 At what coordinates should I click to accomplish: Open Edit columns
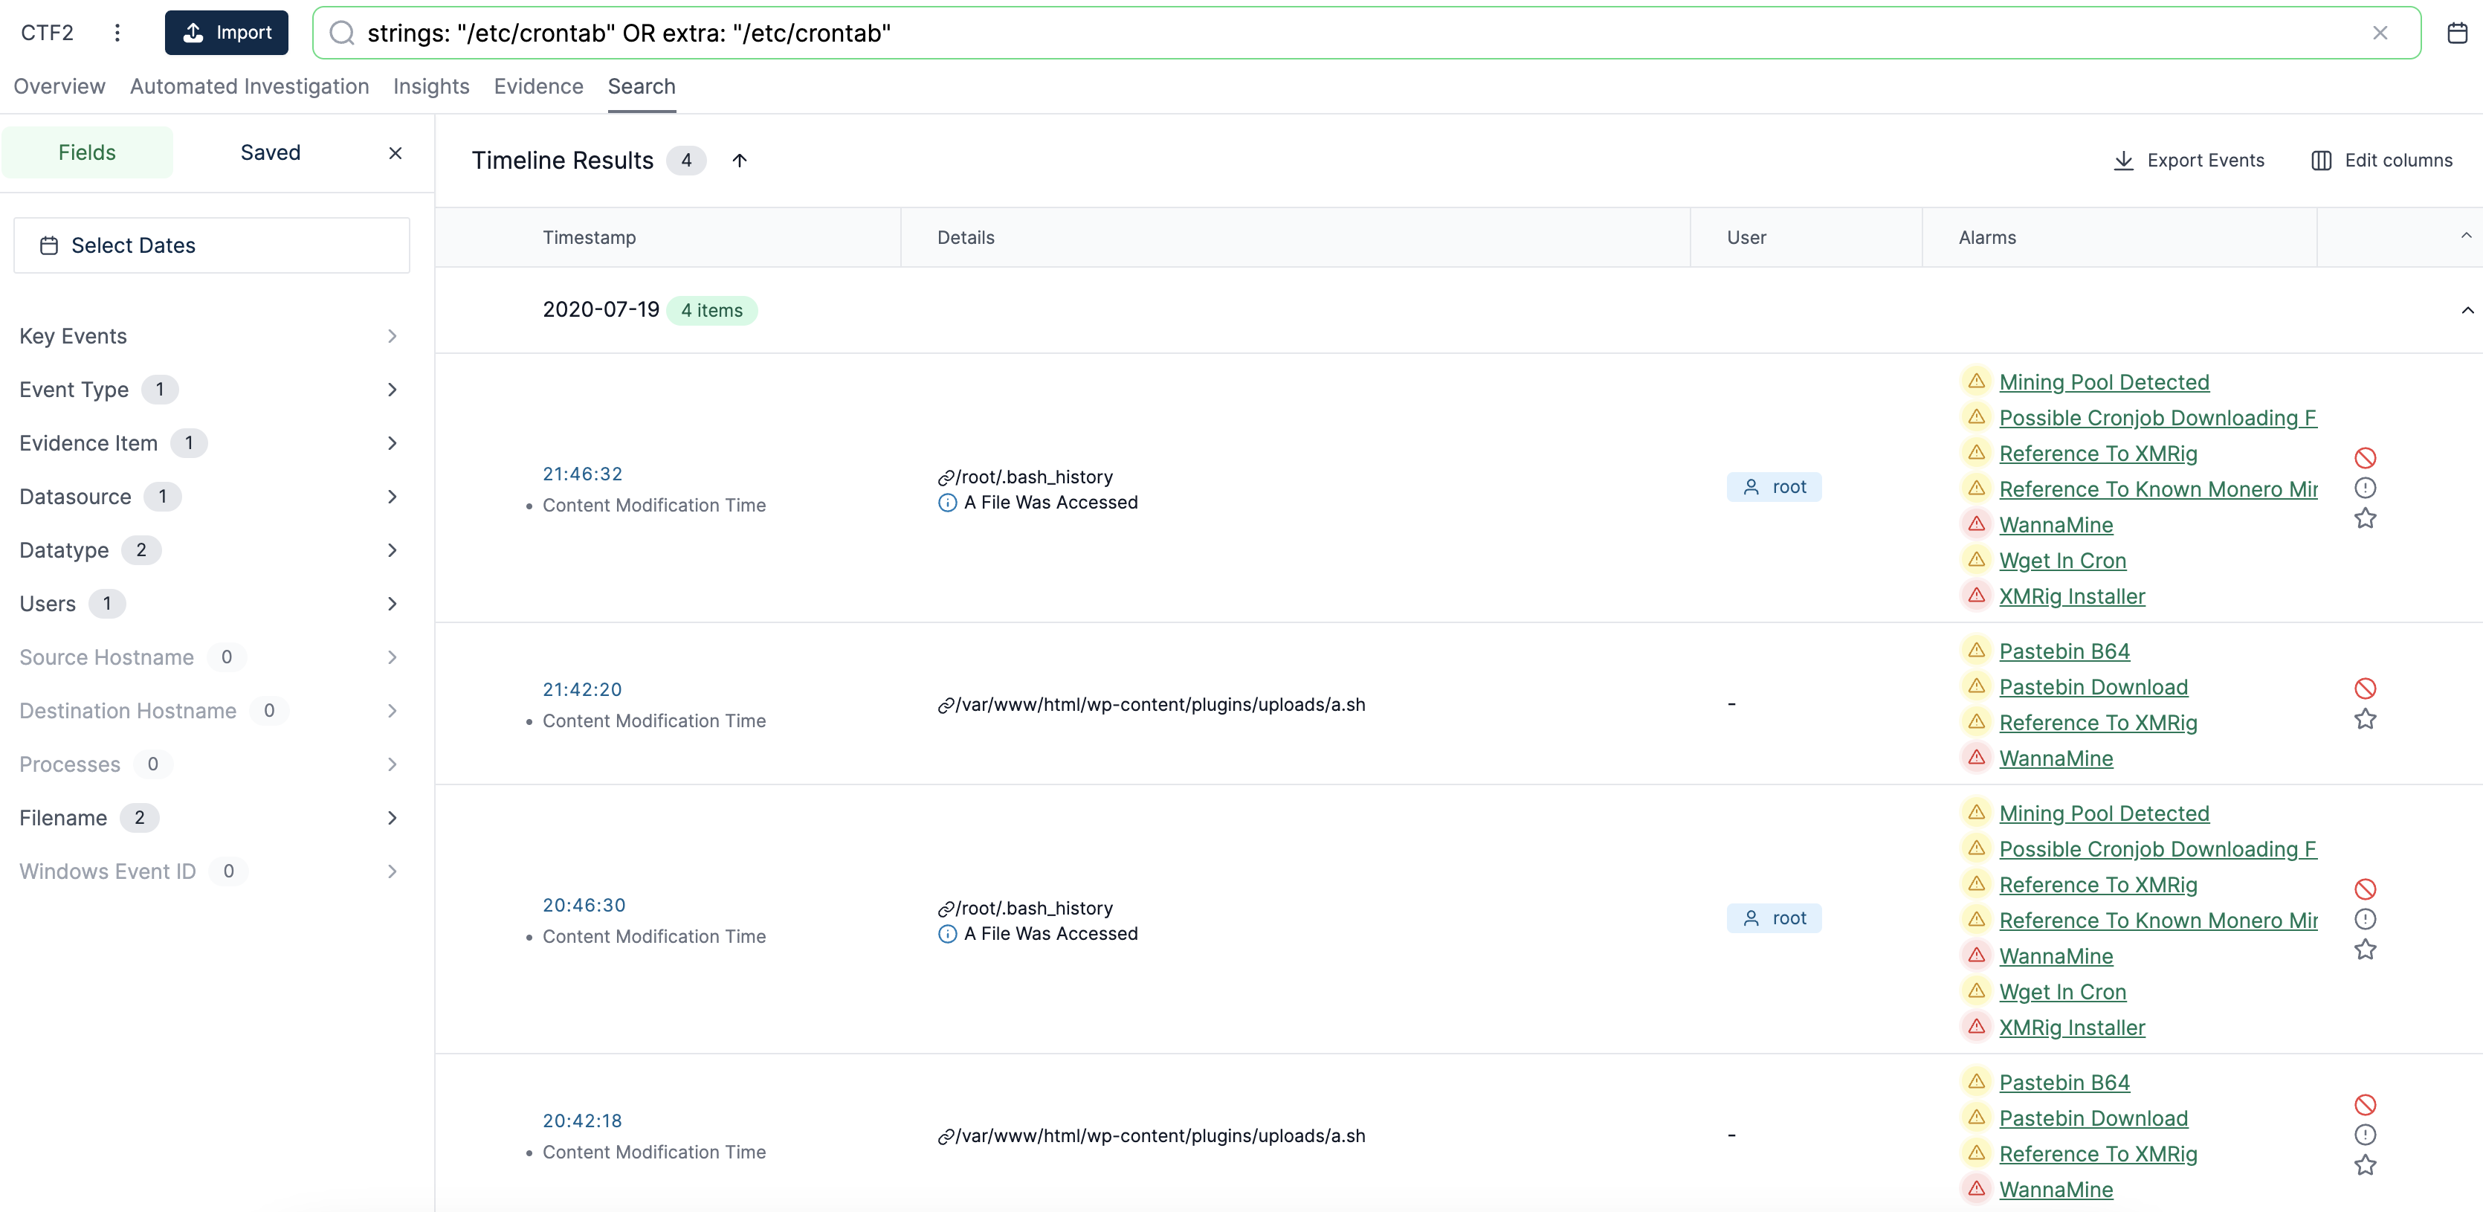click(x=2382, y=161)
